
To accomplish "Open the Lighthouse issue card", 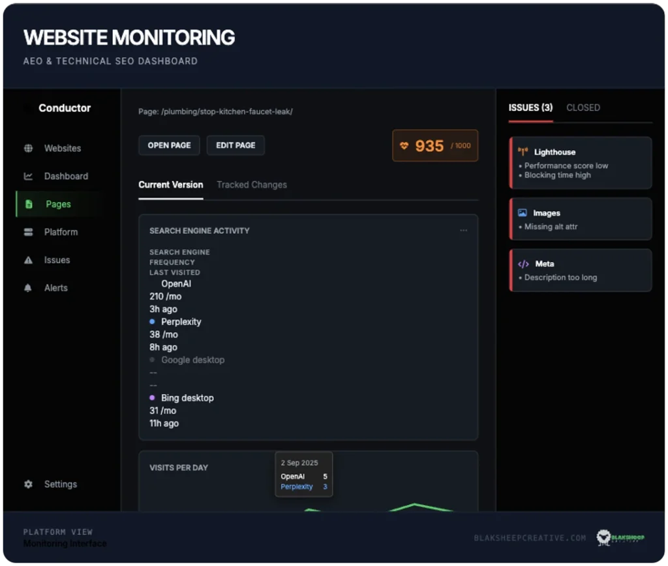I will click(580, 163).
